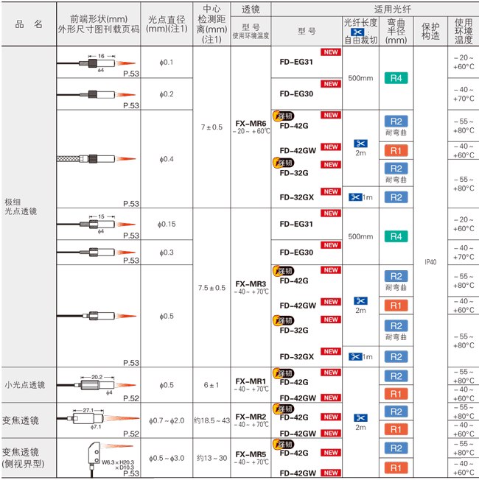The image size is (479, 480).
Task: Click the 变焦透镜 lens drawing with 27.1 dimension
Action: click(x=98, y=418)
